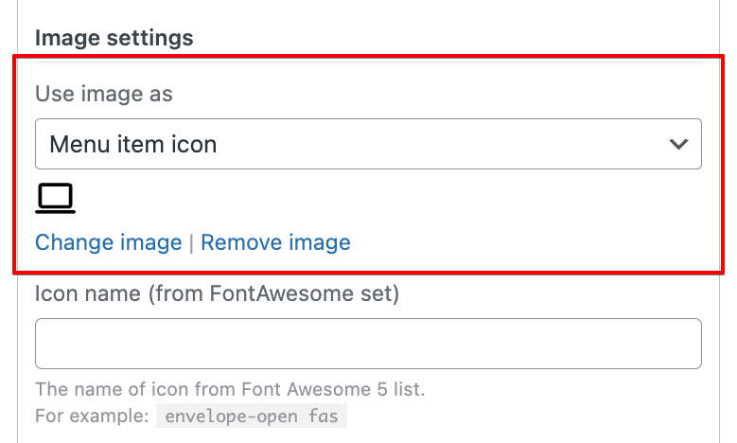Click the laptop icon image preview
The image size is (737, 443).
point(56,198)
